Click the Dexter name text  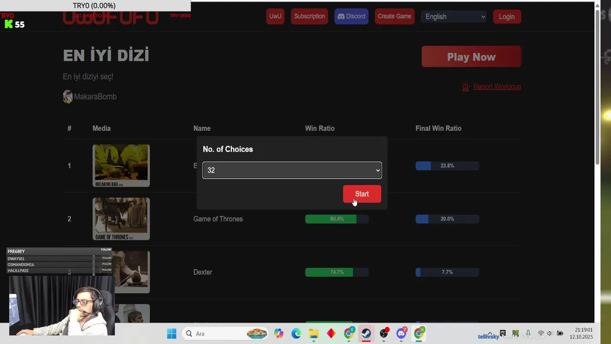[202, 272]
